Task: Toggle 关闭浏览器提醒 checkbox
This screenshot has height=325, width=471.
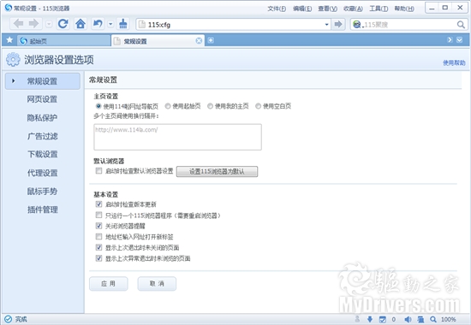Action: (x=98, y=226)
